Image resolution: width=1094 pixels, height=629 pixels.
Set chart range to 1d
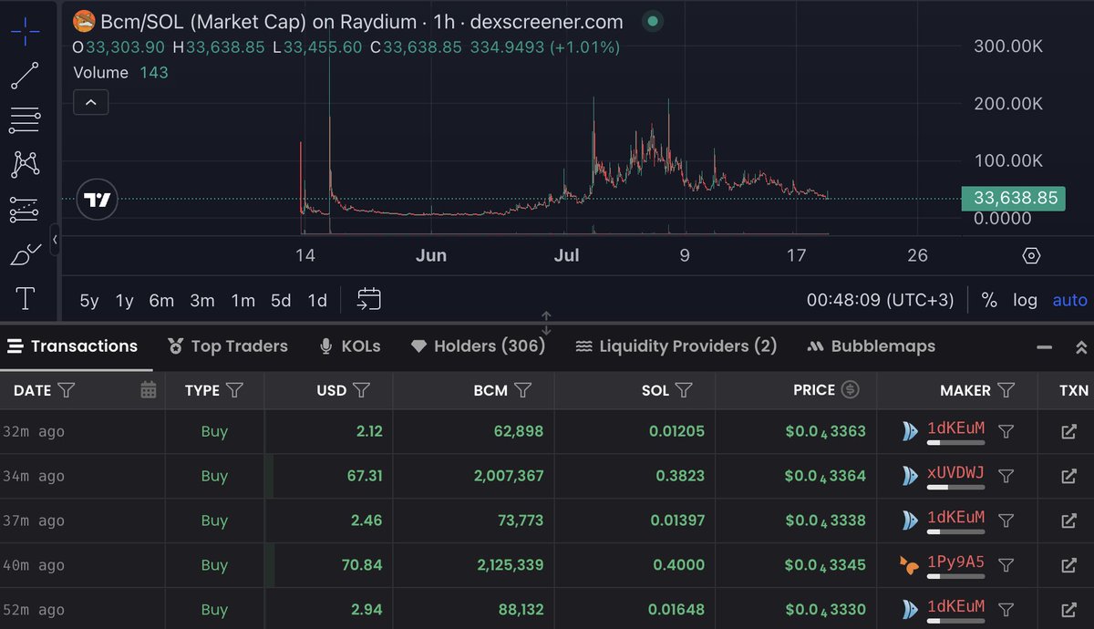pos(316,300)
